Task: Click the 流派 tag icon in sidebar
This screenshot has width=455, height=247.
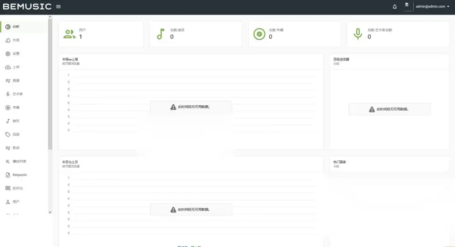Action: tap(8, 134)
